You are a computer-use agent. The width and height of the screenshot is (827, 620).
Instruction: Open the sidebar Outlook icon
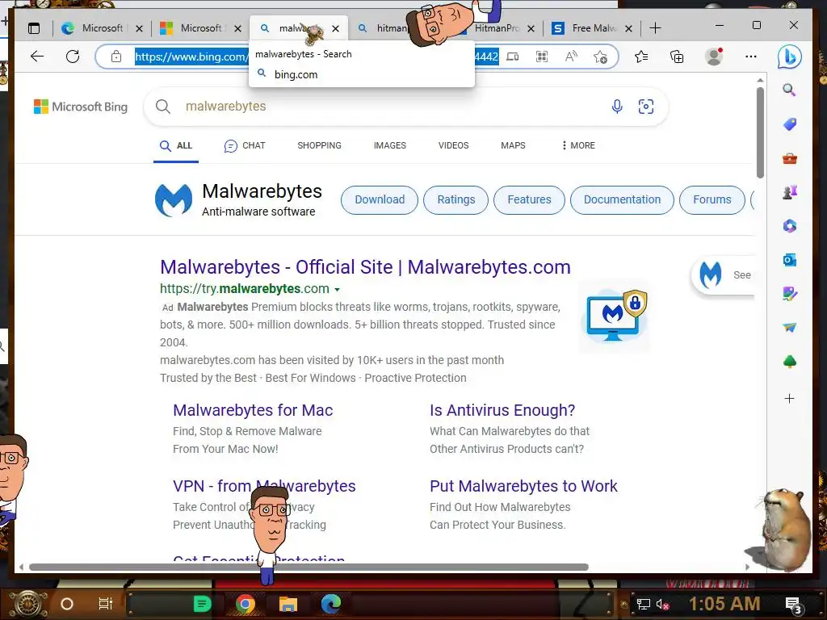click(x=790, y=260)
